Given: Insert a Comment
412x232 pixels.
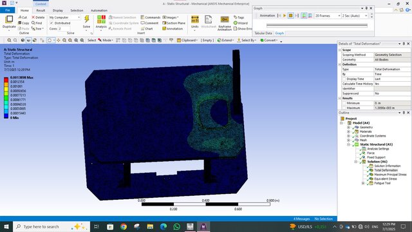Looking at the screenshot, I should [149, 23].
